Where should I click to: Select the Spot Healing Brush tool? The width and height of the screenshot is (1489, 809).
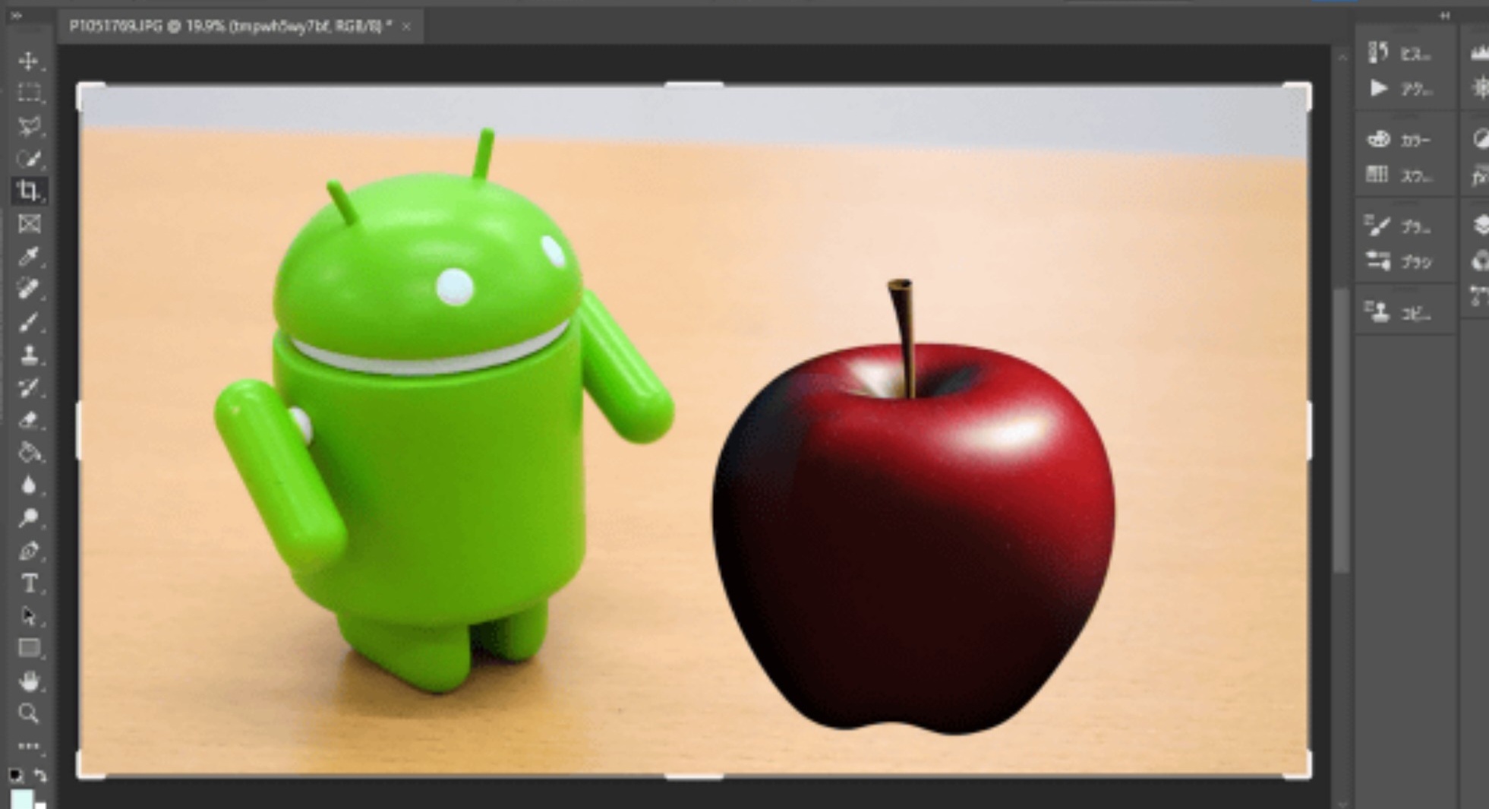pyautogui.click(x=29, y=289)
